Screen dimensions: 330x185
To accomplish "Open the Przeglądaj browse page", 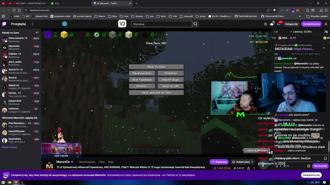I will point(18,24).
